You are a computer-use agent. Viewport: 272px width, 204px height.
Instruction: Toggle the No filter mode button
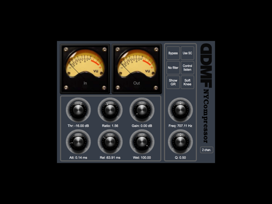(x=173, y=68)
